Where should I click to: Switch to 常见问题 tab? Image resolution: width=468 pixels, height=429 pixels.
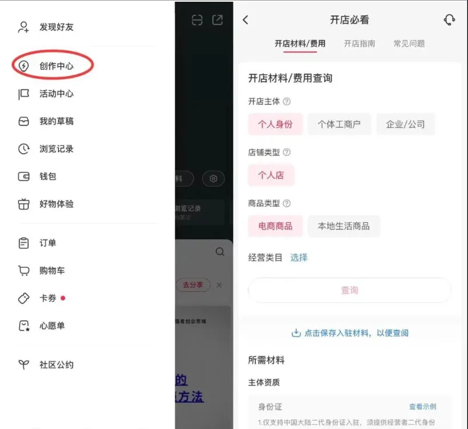click(x=409, y=43)
